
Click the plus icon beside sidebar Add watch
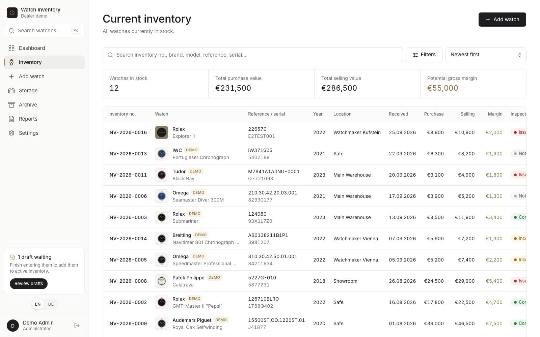click(11, 76)
